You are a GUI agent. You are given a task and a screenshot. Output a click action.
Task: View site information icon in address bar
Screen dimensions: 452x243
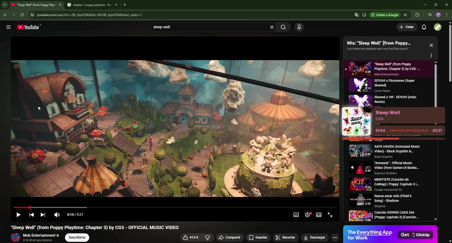click(32, 15)
